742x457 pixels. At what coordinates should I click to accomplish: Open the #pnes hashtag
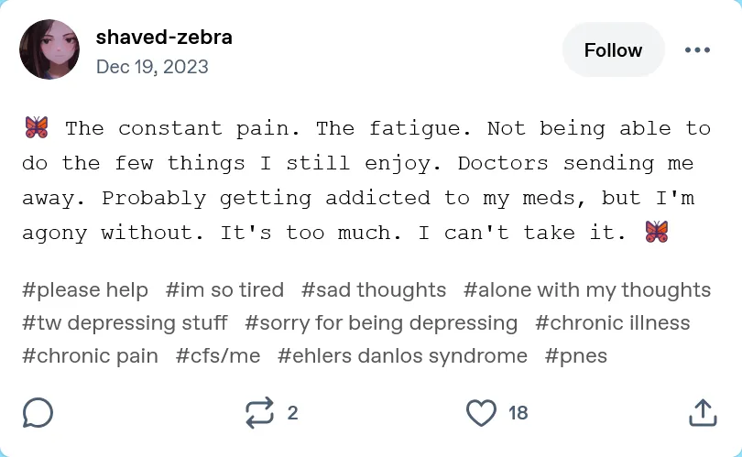click(x=576, y=355)
